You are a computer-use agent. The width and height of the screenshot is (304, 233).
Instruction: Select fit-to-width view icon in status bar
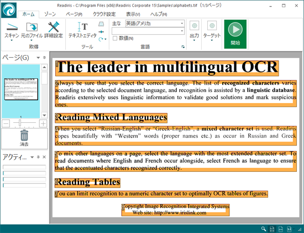tap(281, 229)
